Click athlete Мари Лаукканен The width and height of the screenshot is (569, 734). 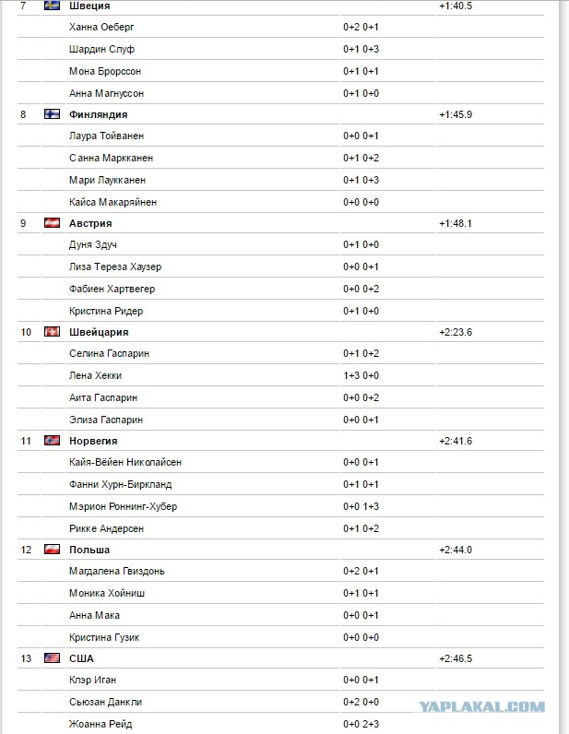pos(107,180)
